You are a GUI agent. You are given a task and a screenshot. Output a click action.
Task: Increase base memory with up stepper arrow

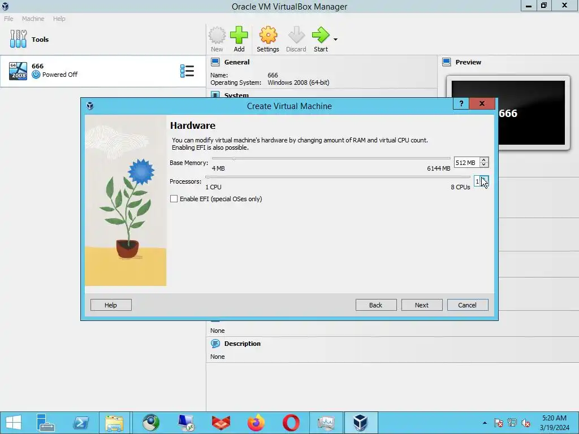tap(484, 160)
